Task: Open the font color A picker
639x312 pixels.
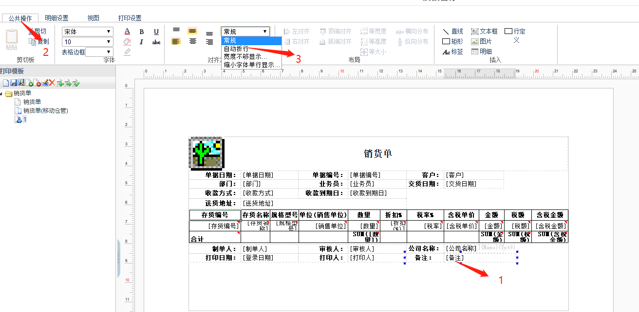Action: pos(127,32)
